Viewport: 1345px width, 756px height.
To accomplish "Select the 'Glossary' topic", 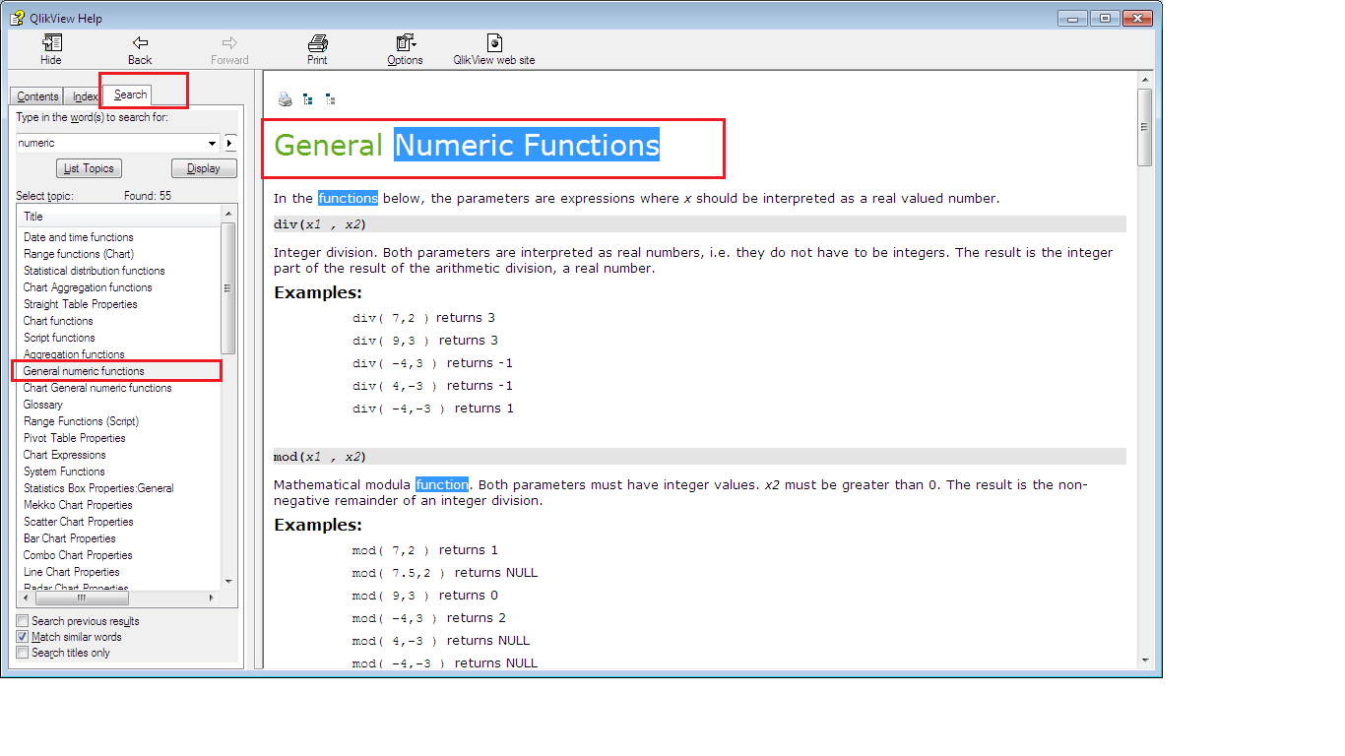I will [43, 405].
